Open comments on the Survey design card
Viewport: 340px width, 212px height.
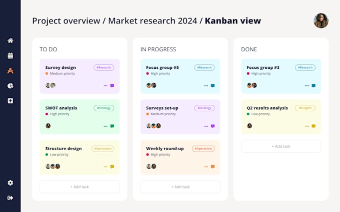pyautogui.click(x=112, y=86)
